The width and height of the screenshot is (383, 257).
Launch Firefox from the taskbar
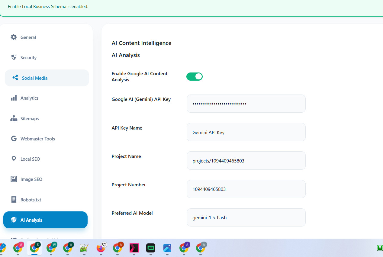(x=101, y=248)
